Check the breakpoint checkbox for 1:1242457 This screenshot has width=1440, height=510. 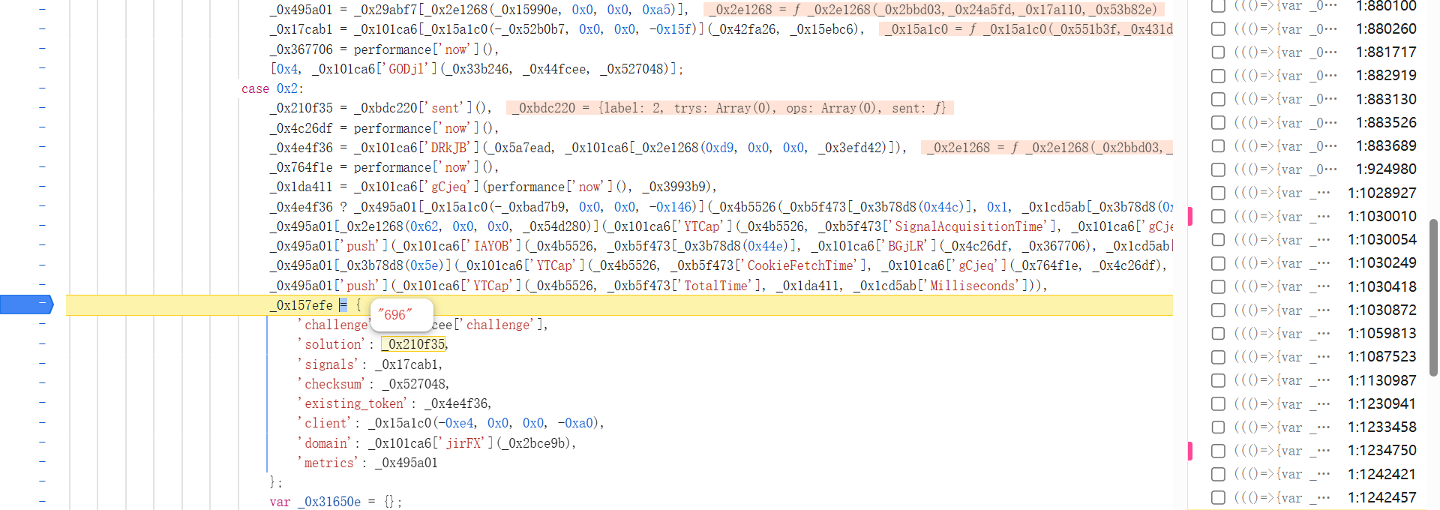(1219, 498)
